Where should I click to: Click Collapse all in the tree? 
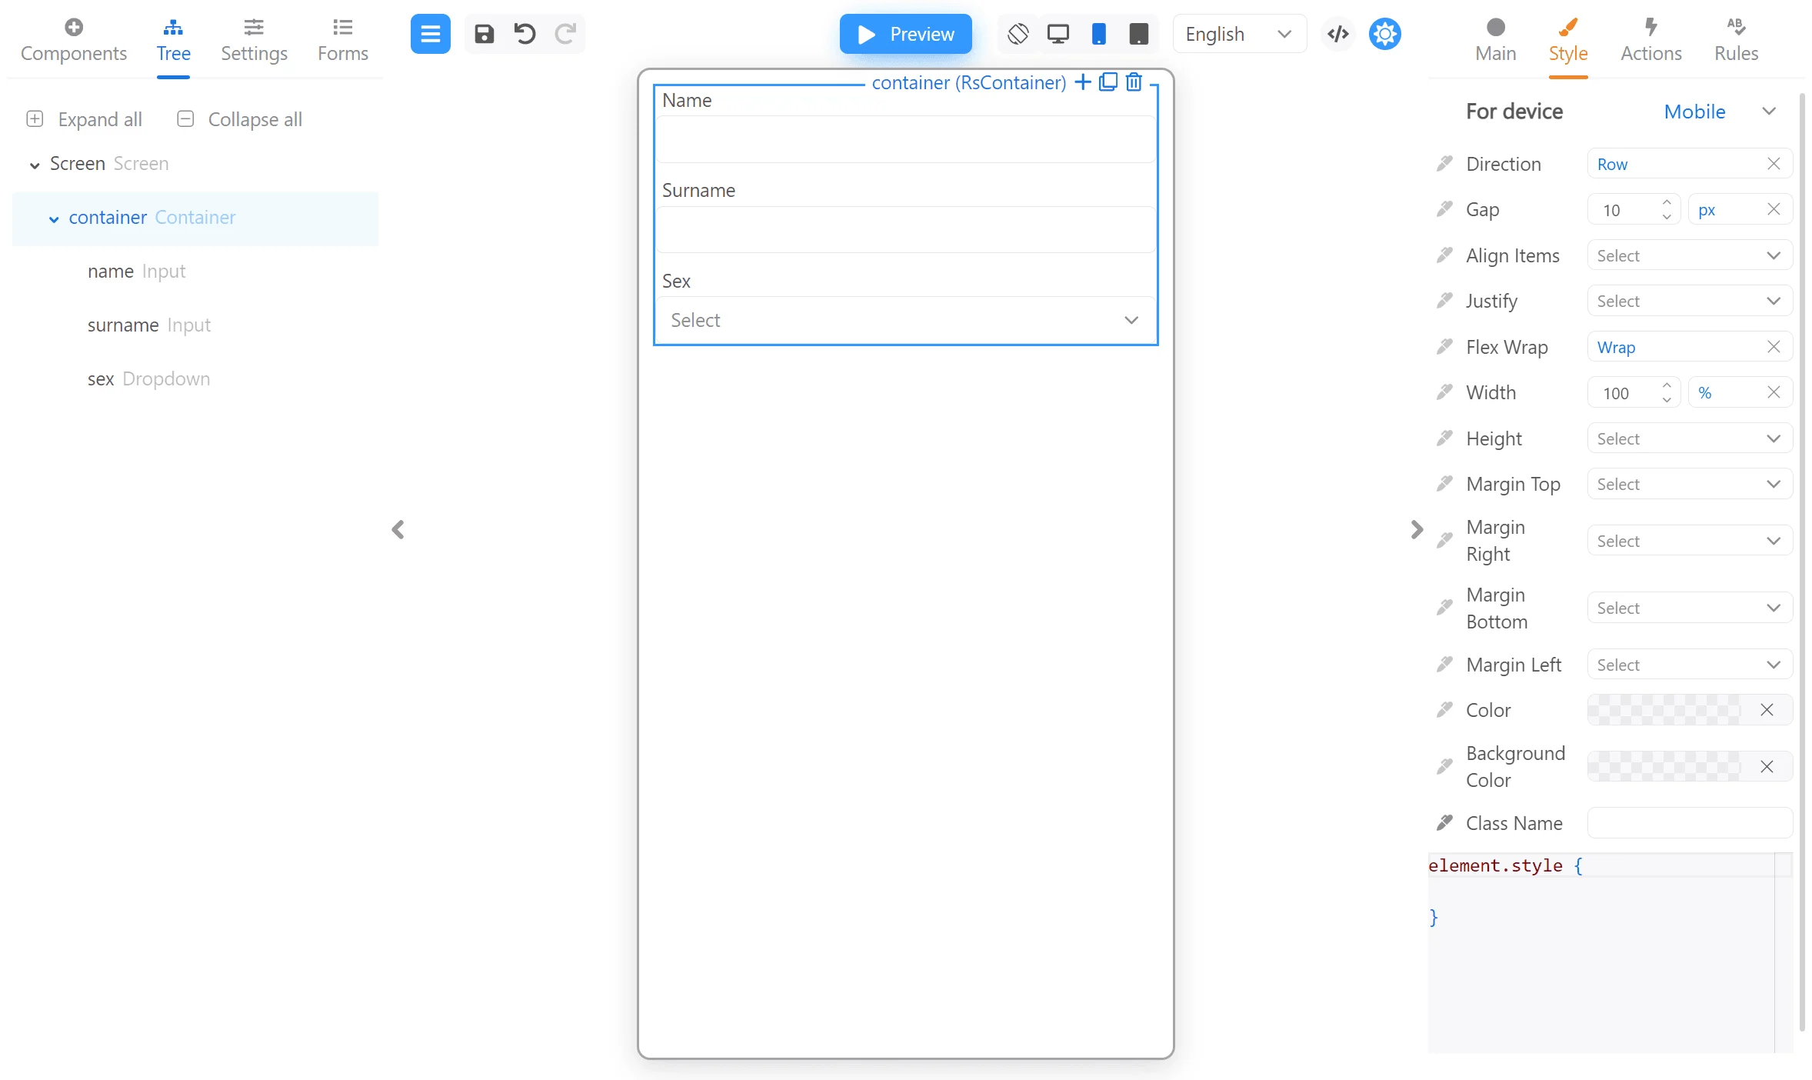coord(239,119)
